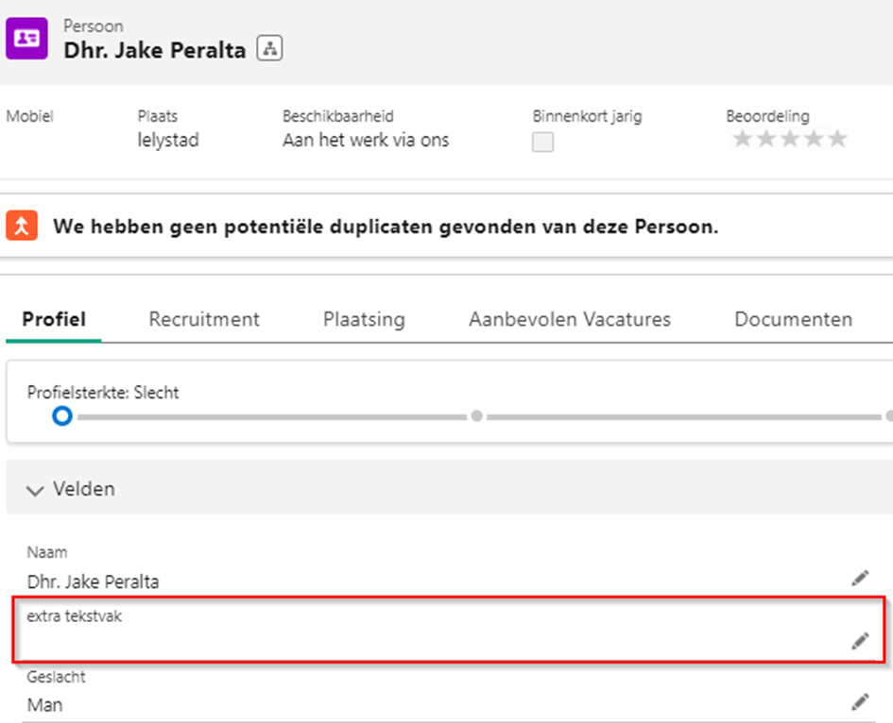Select the third Beoordeling star
Image resolution: width=893 pixels, height=723 pixels.
pos(790,138)
